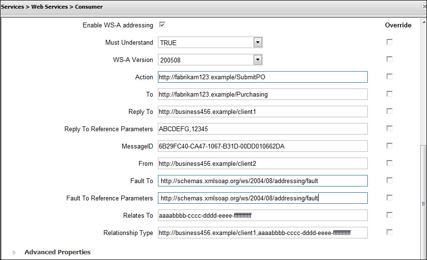427x260 pixels.
Task: Toggle Override checkbox for WS-A Version
Action: (x=389, y=59)
